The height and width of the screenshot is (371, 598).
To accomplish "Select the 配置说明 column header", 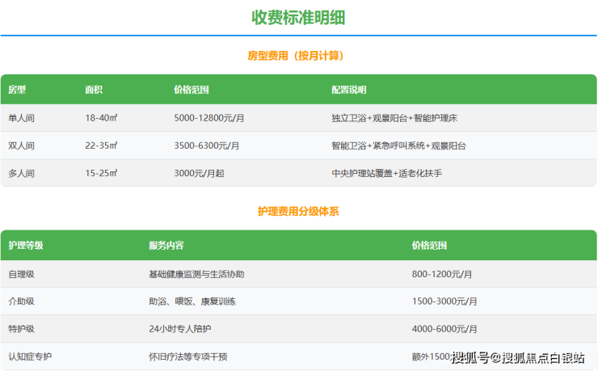I will click(348, 90).
